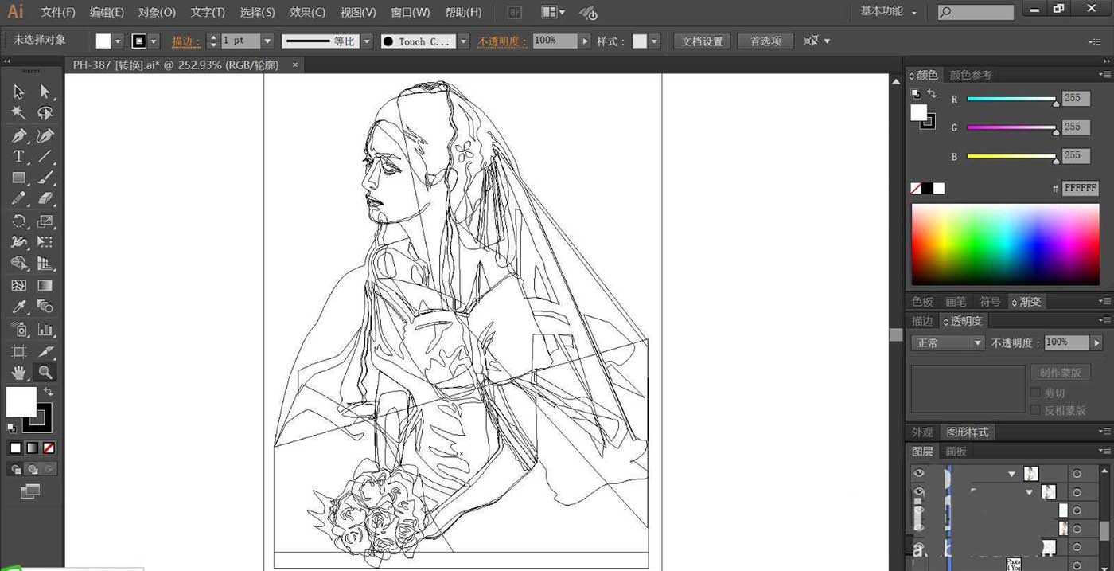This screenshot has width=1114, height=571.
Task: Select the Selection tool (black arrow)
Action: (19, 92)
